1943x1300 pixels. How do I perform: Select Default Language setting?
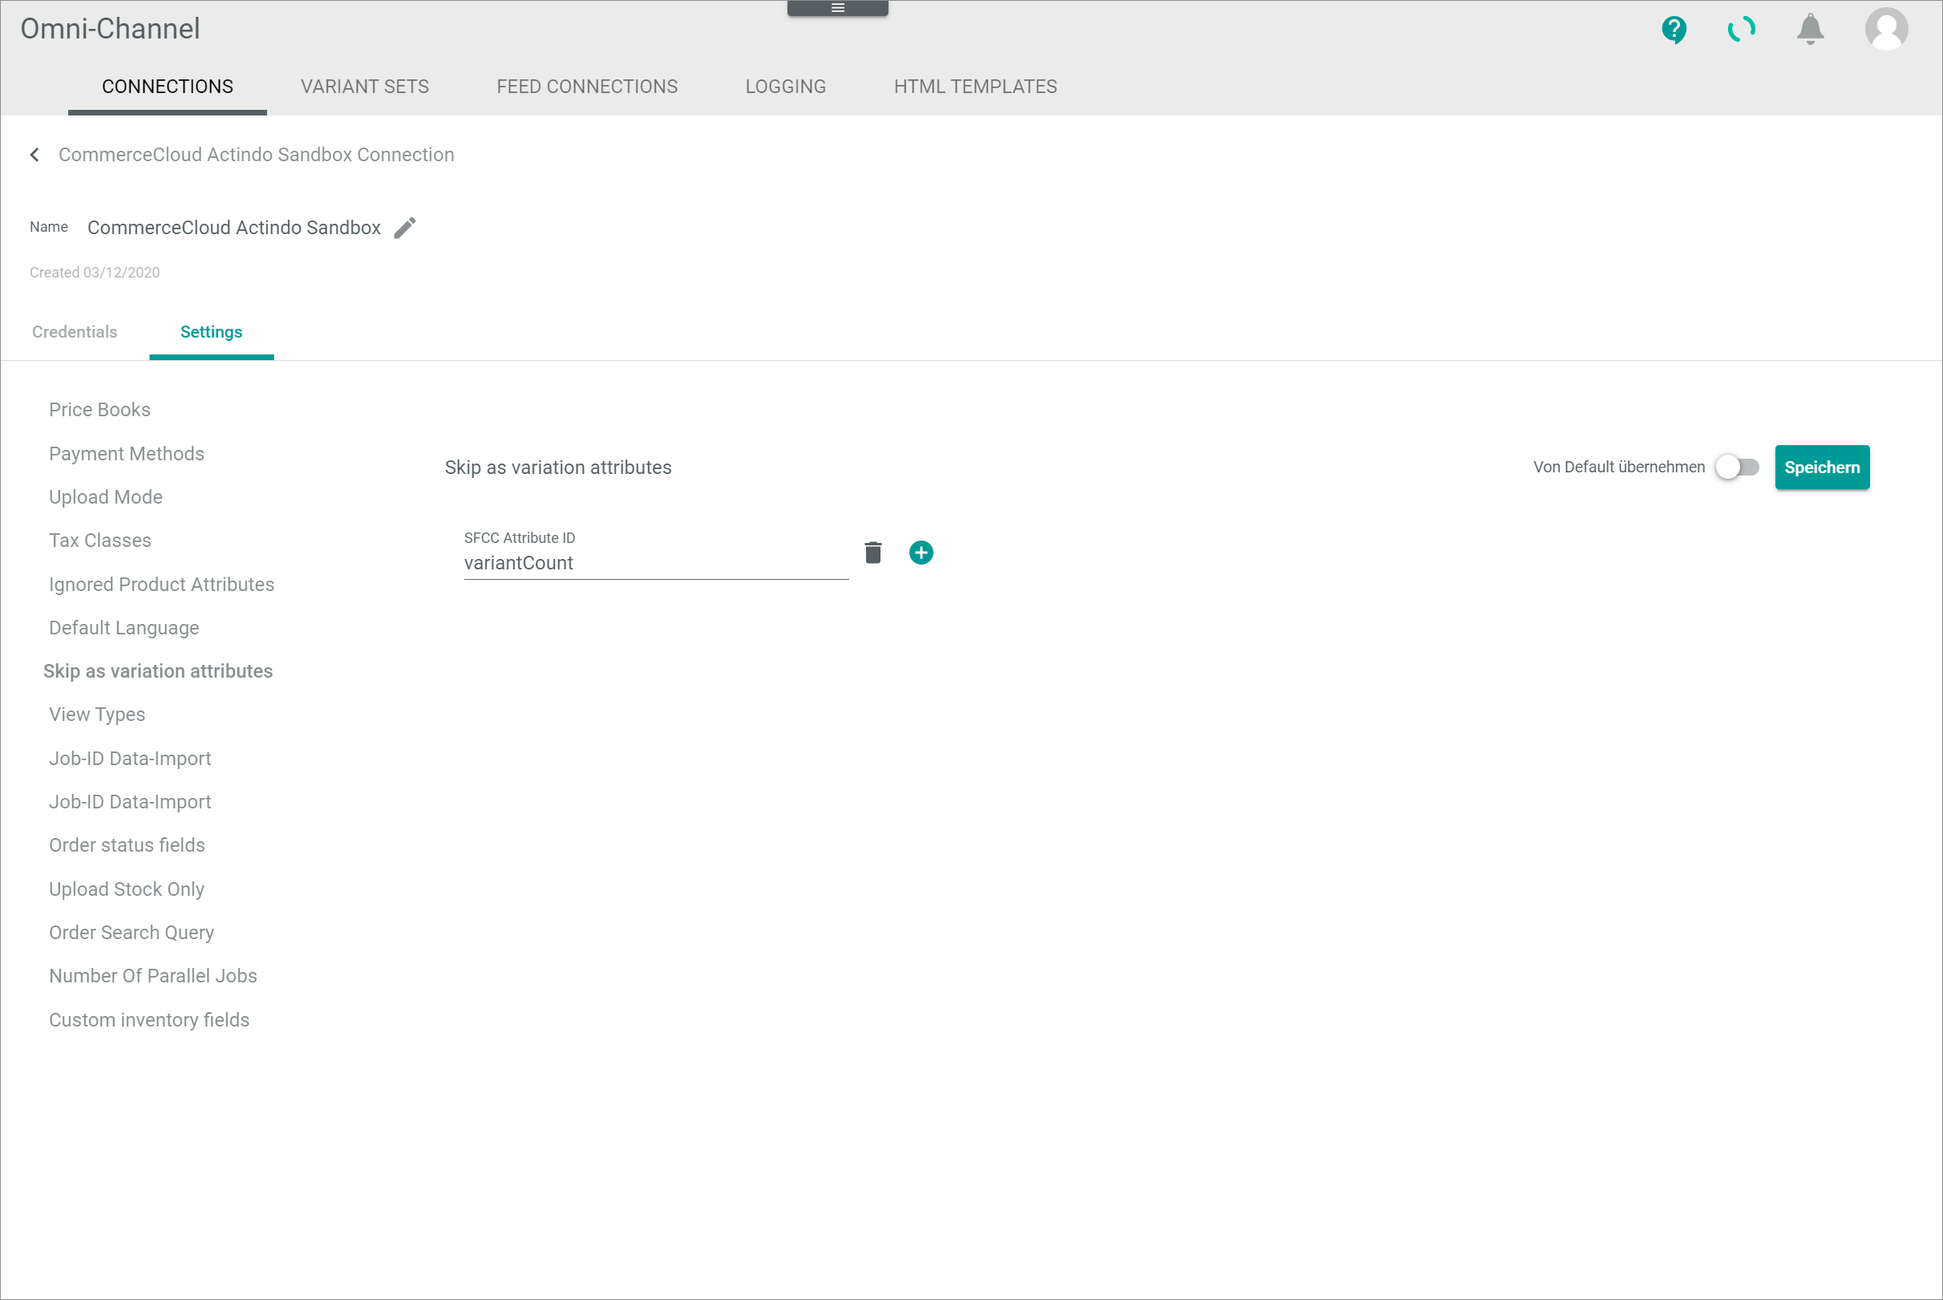(x=123, y=628)
